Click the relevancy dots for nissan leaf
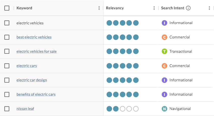 pos(122,109)
